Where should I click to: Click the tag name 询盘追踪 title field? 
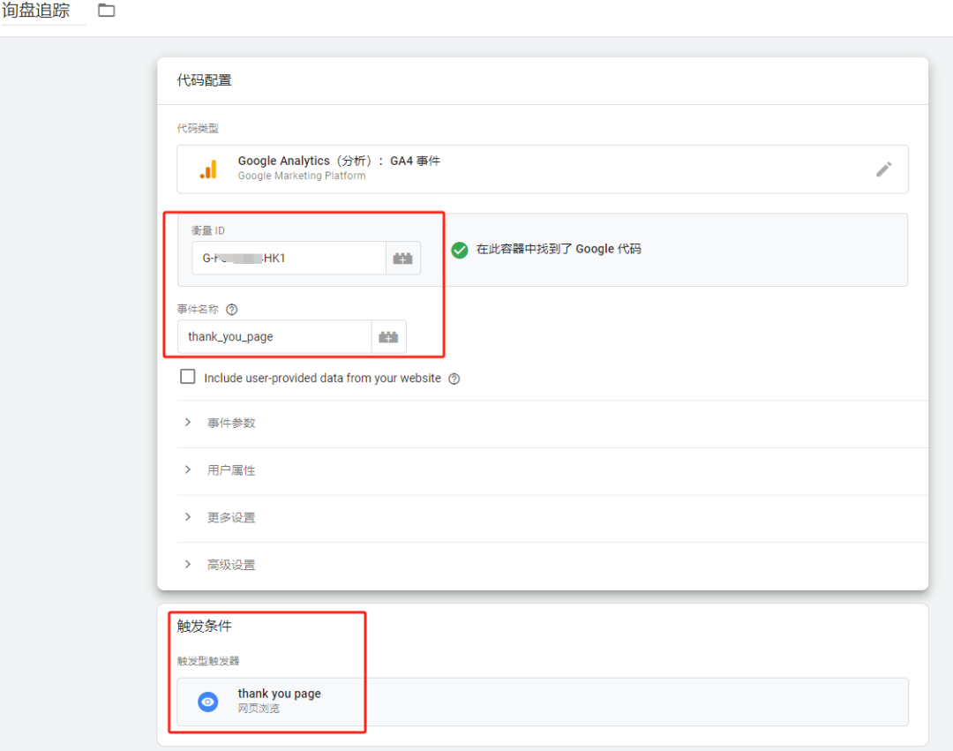pos(36,11)
